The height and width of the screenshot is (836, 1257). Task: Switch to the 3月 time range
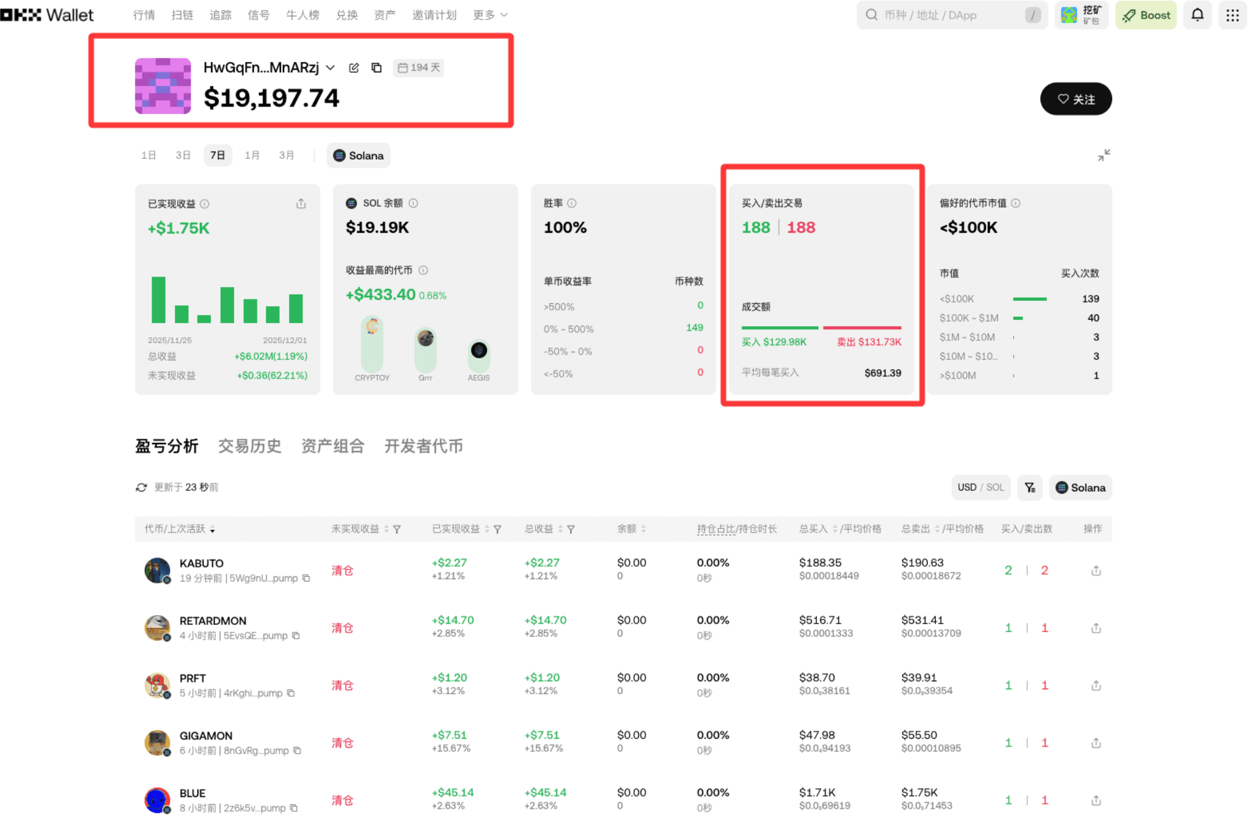click(286, 155)
